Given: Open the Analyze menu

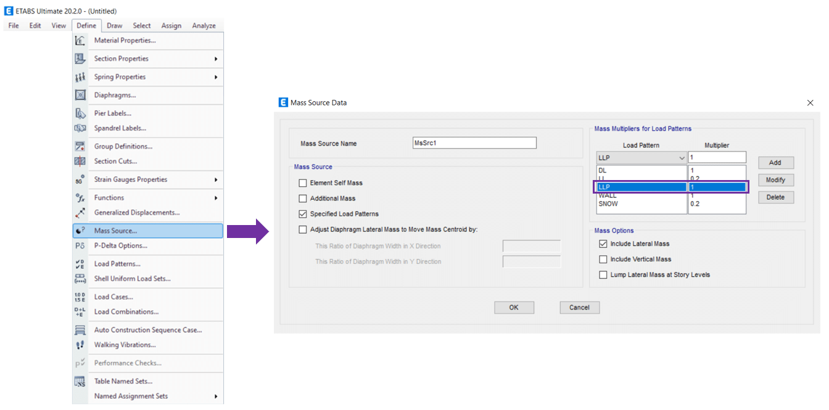Looking at the screenshot, I should 204,25.
